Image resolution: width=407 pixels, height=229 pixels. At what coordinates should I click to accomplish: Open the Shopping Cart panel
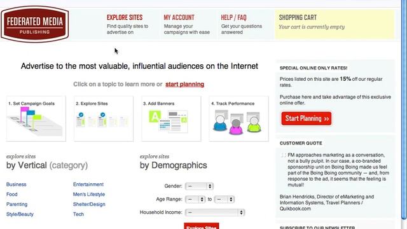point(335,24)
